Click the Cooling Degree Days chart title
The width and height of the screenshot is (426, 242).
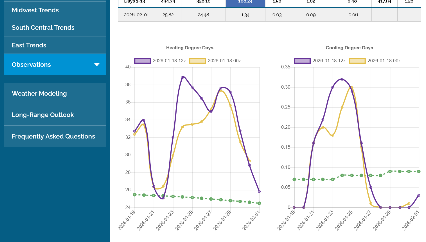click(349, 48)
